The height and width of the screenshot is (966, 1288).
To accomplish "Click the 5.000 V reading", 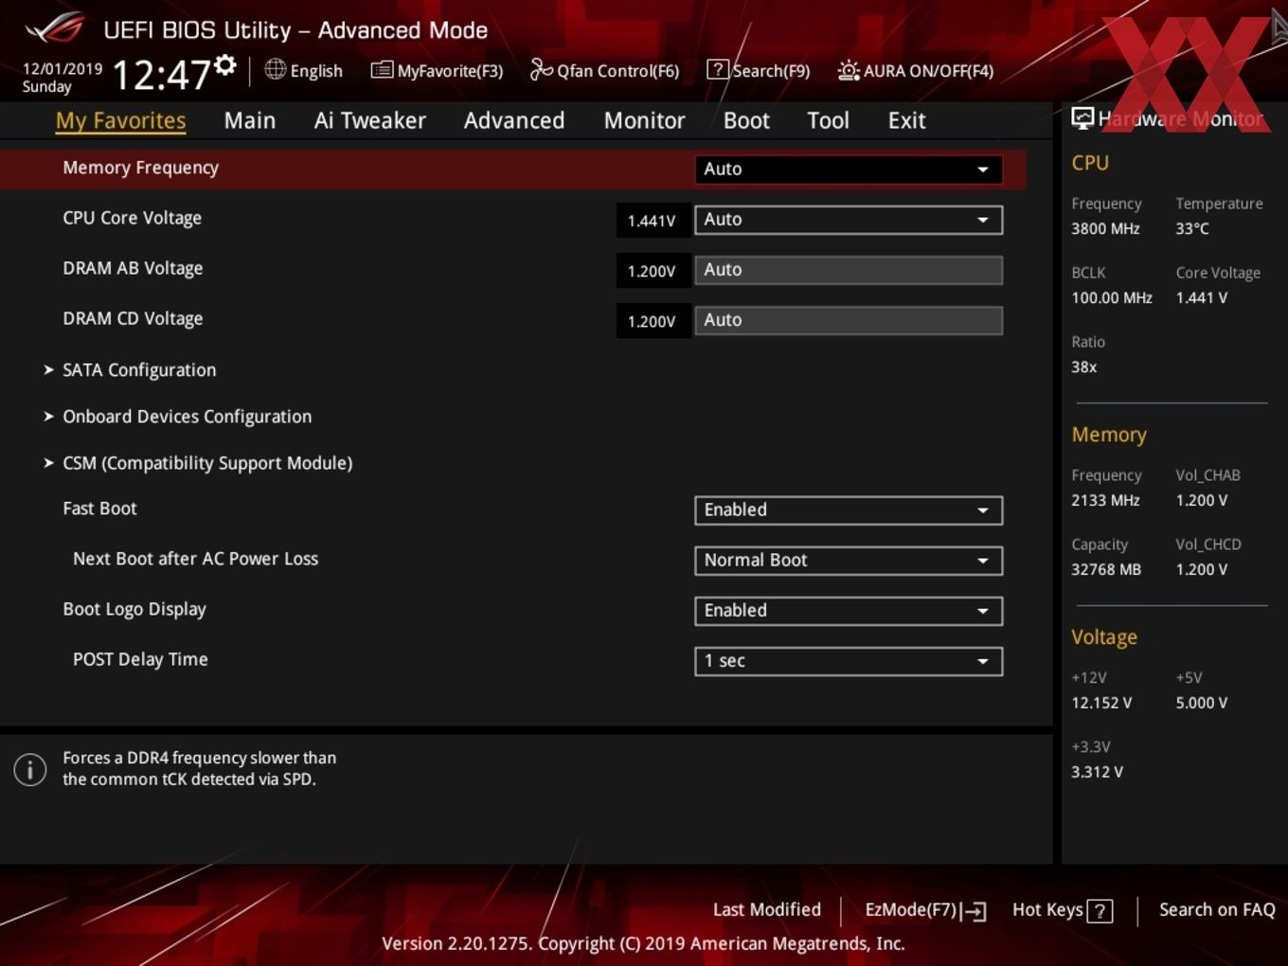I will [x=1201, y=703].
